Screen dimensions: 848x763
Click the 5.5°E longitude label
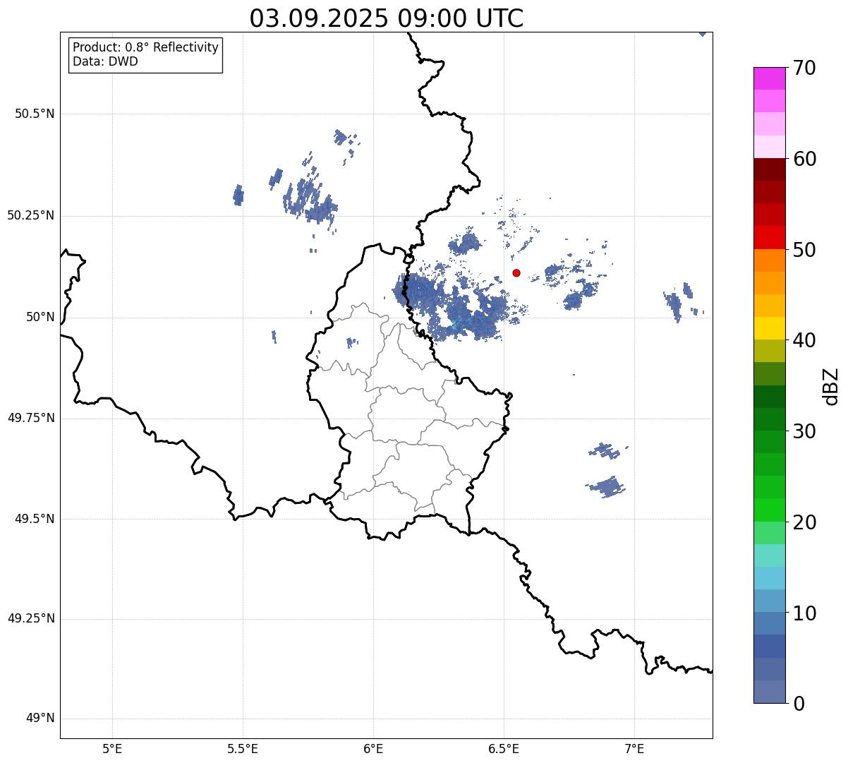tap(243, 749)
